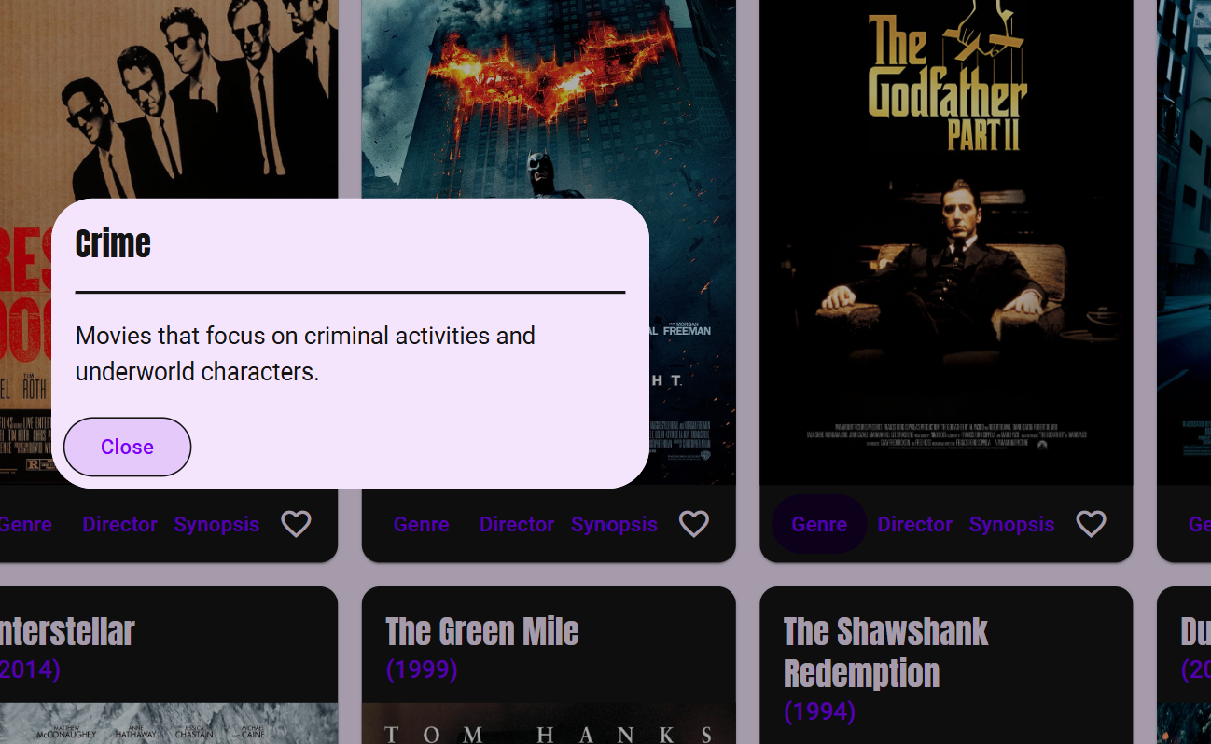Close the Crime genre dialog

[127, 447]
